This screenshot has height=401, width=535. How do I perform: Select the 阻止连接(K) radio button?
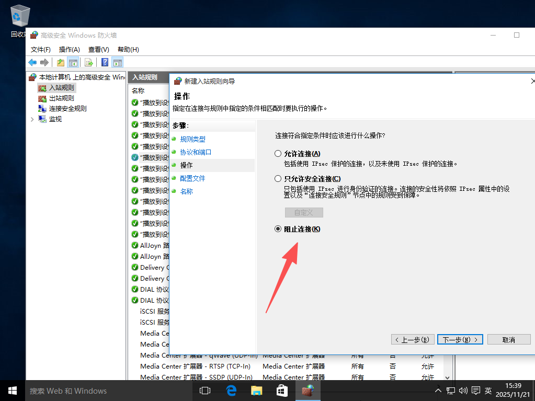point(278,229)
